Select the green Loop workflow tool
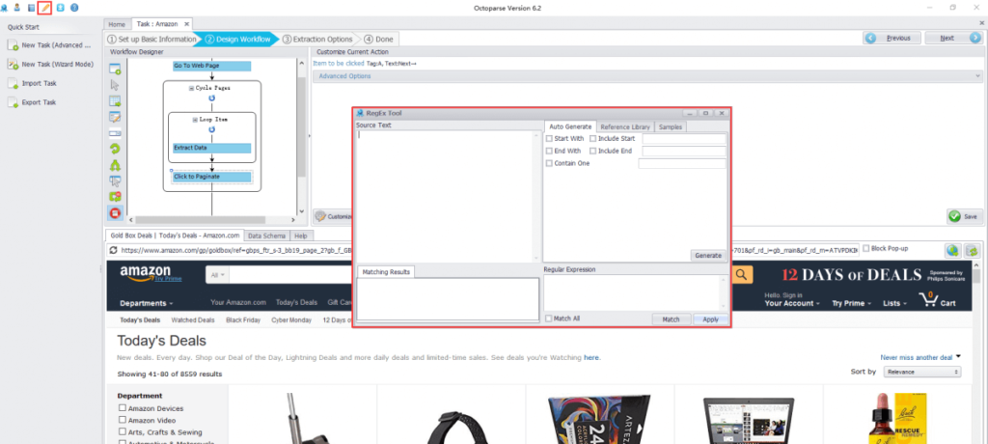The width and height of the screenshot is (988, 444). pos(115,150)
